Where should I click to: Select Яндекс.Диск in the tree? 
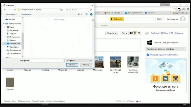[14, 47]
